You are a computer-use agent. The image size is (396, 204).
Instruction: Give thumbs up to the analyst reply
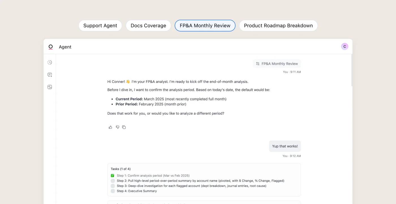[110, 127]
